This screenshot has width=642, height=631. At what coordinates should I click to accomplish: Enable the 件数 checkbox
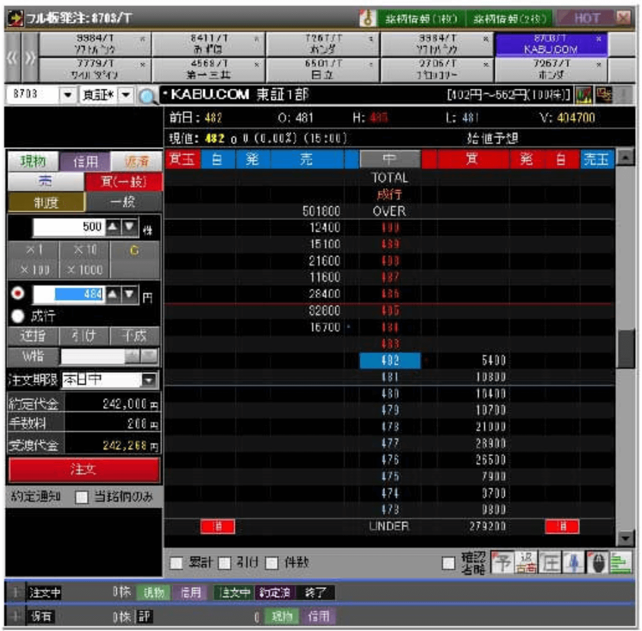272,563
